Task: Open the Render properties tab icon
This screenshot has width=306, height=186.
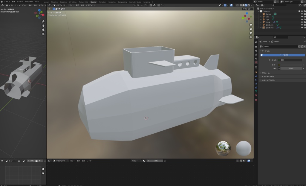Action: coord(256,47)
